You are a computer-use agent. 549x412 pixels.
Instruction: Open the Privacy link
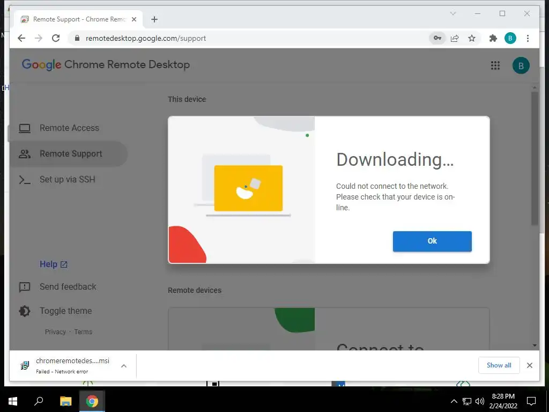[x=55, y=332]
